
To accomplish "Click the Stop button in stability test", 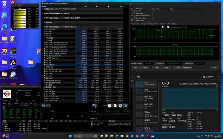I will (145, 67).
